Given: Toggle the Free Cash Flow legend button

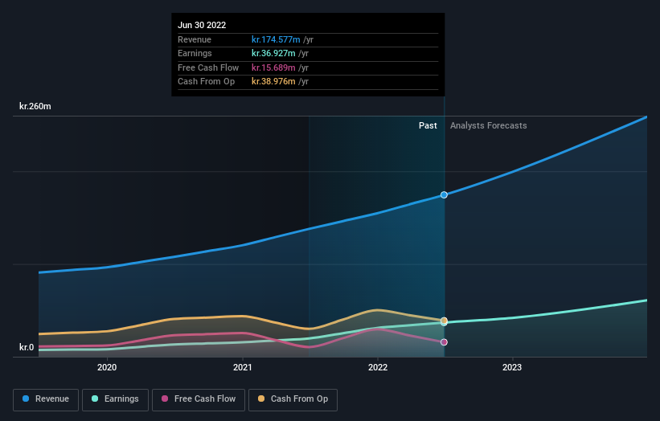Looking at the screenshot, I should tap(199, 399).
